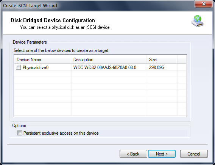
Task: Click the Next button
Action: pos(162,154)
